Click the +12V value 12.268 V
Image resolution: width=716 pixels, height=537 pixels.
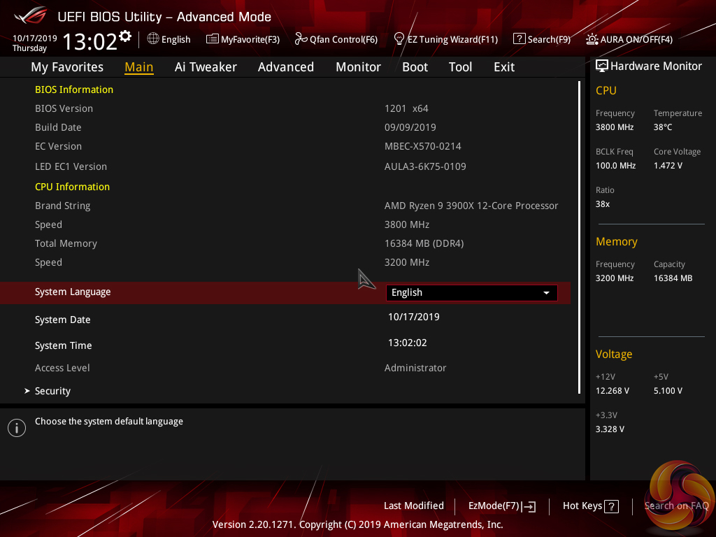tap(613, 391)
